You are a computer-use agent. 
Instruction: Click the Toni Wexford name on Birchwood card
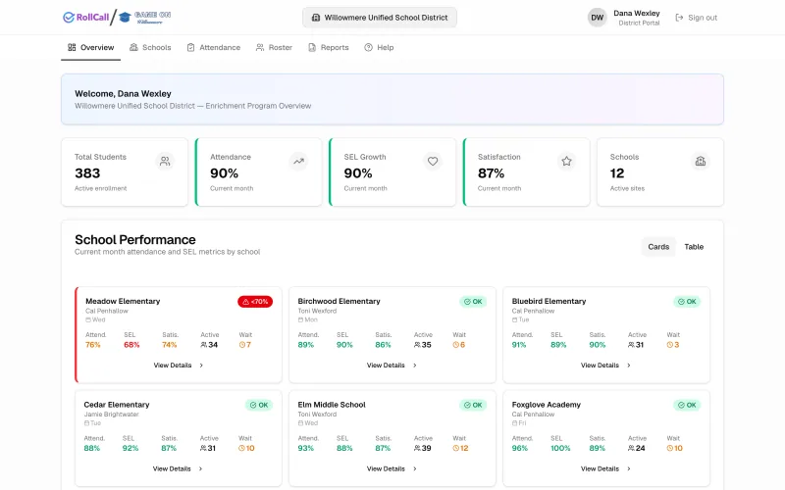[x=317, y=311]
